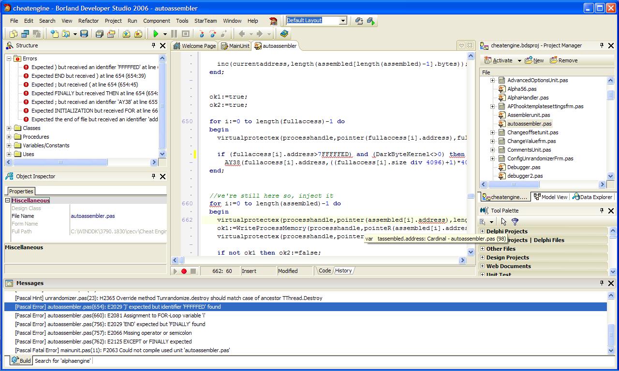
Task: Click the Save Desktop layout icon
Action: coord(359,21)
